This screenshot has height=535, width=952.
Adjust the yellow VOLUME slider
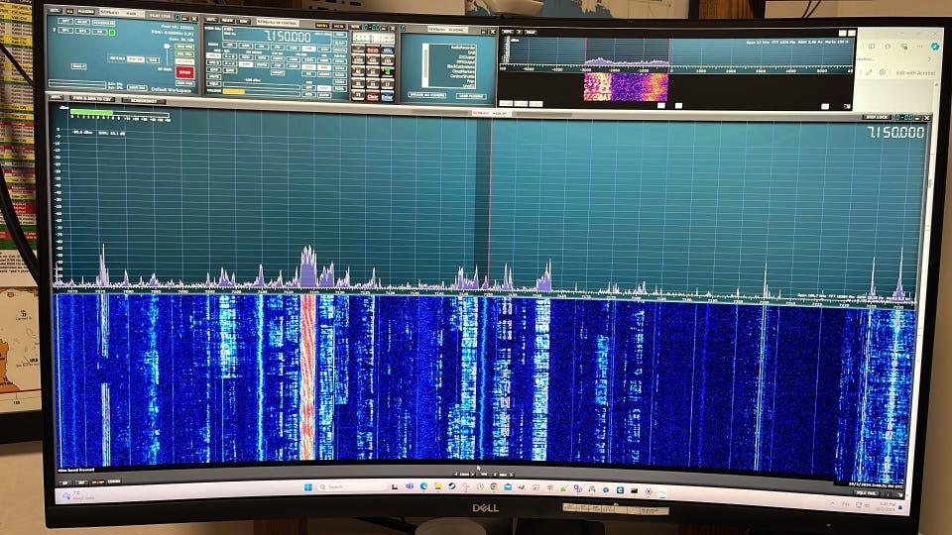click(x=262, y=91)
